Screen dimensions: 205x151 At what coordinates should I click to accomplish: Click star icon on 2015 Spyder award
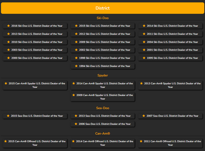point(6,83)
